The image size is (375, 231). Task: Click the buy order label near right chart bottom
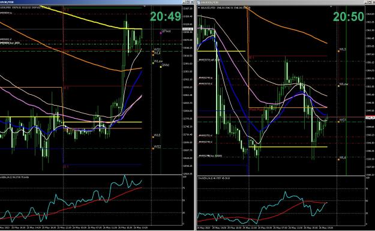point(210,155)
